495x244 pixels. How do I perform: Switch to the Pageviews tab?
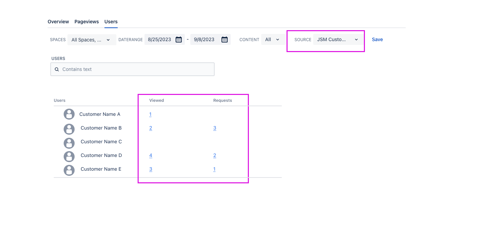click(87, 22)
